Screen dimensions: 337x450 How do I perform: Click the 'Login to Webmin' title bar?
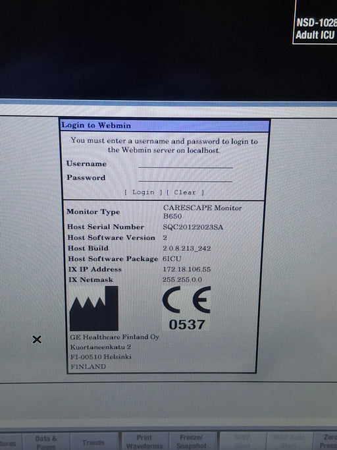(165, 125)
